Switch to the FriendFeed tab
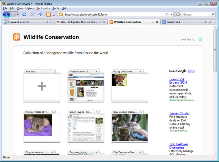 click(173, 22)
